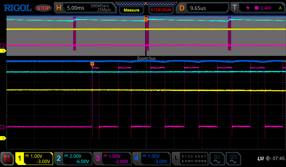Tap channel 2 scale 2.00V
This screenshot has width=286, height=167.
[x=75, y=156]
